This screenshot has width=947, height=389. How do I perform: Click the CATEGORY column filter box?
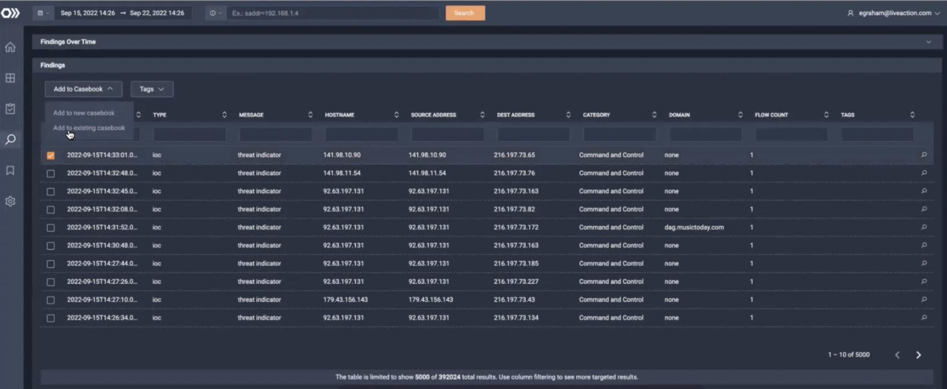pyautogui.click(x=620, y=135)
